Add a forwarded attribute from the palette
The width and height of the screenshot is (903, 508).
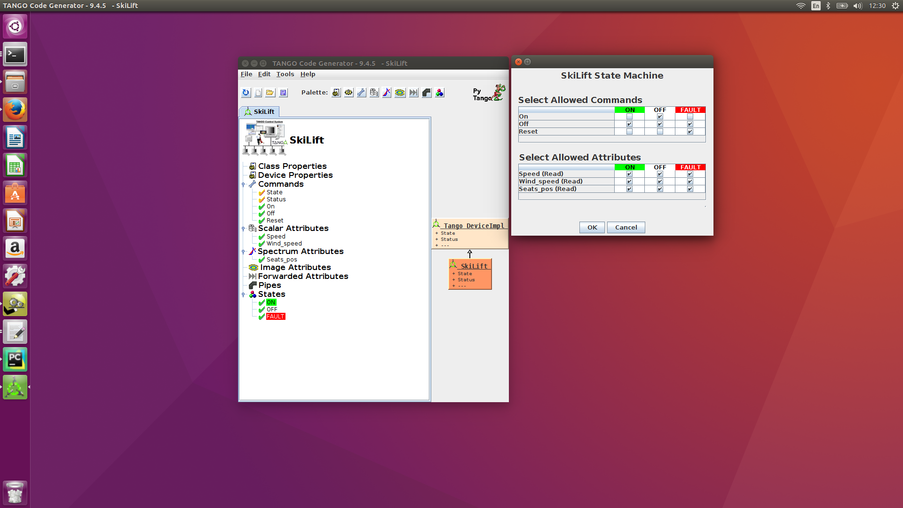(413, 93)
